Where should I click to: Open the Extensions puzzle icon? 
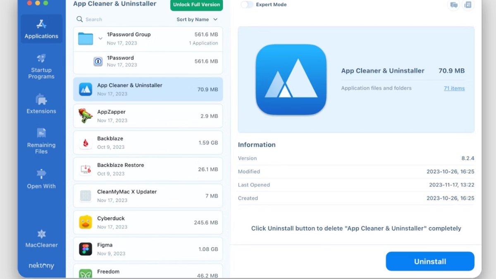point(41,99)
